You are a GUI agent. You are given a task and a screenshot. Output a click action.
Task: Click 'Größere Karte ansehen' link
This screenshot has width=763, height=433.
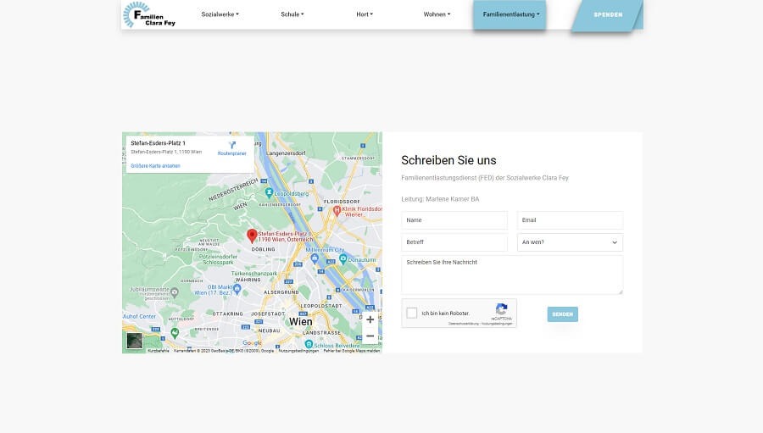pyautogui.click(x=155, y=165)
